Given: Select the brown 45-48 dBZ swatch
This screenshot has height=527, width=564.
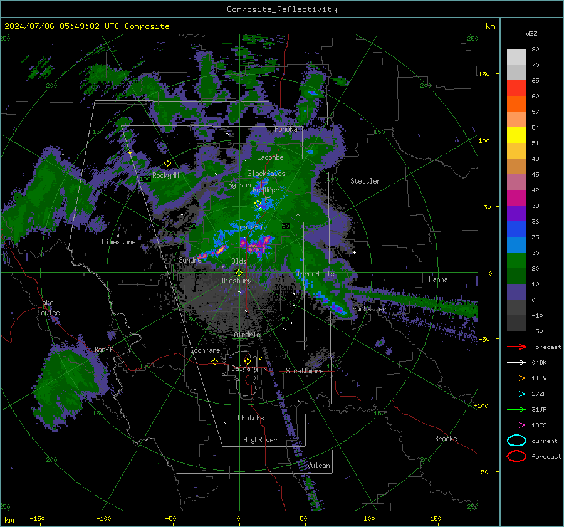Looking at the screenshot, I should click(516, 167).
